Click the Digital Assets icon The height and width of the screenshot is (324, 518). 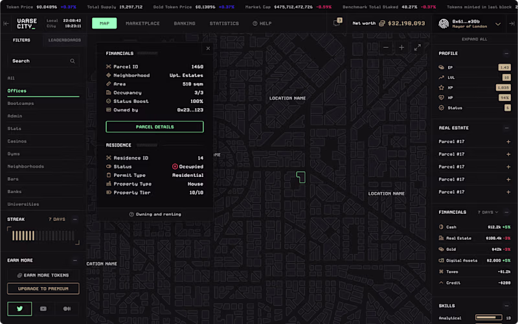tap(441, 260)
